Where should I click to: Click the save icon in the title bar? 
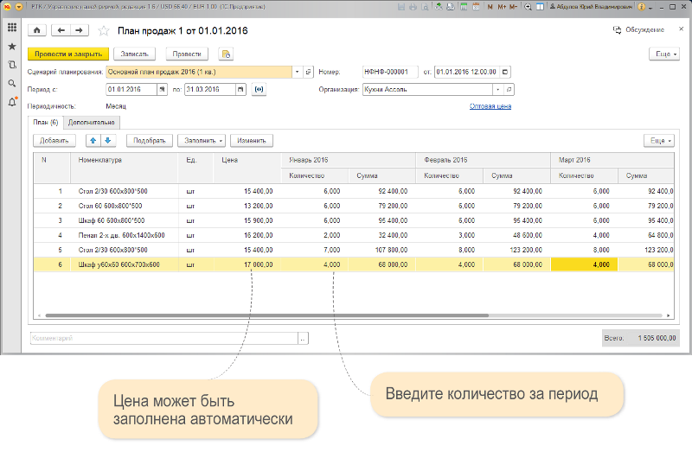401,7
